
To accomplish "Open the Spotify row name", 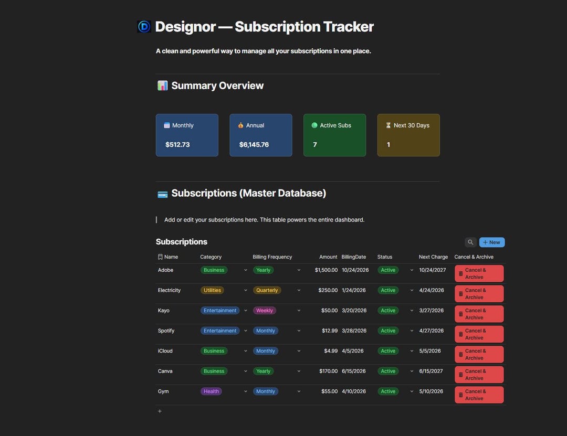I will click(166, 331).
